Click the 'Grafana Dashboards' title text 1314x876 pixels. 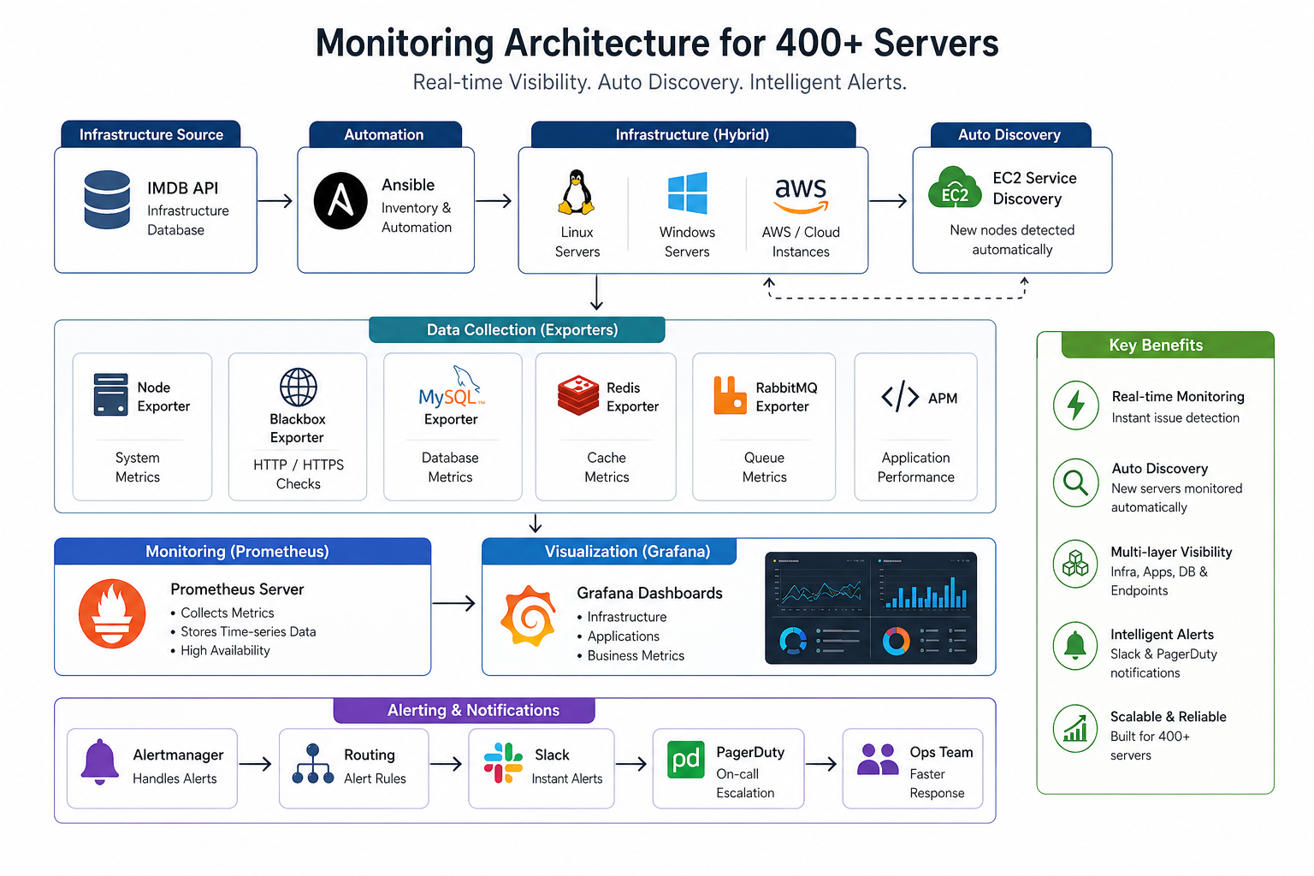click(649, 593)
